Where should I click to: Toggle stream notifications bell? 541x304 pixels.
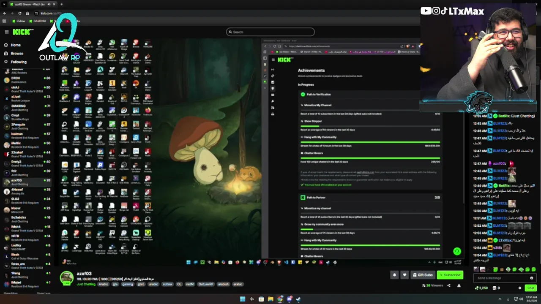(394, 275)
